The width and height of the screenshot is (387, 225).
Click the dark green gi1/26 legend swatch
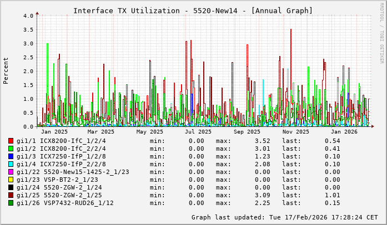point(11,203)
